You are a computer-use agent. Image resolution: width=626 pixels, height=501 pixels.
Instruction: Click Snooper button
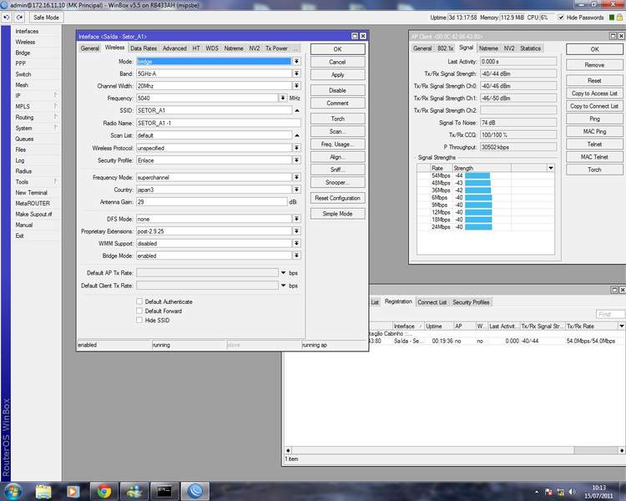337,182
